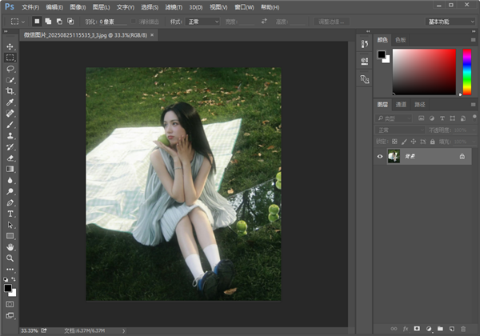The height and width of the screenshot is (336, 480).
Task: Select the Zoom tool
Action: [x=10, y=258]
